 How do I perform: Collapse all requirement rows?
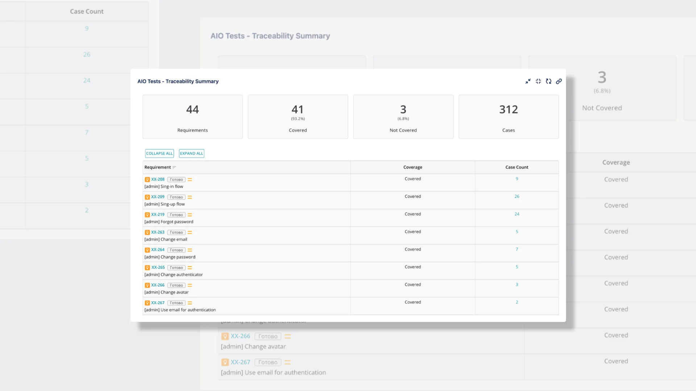159,154
